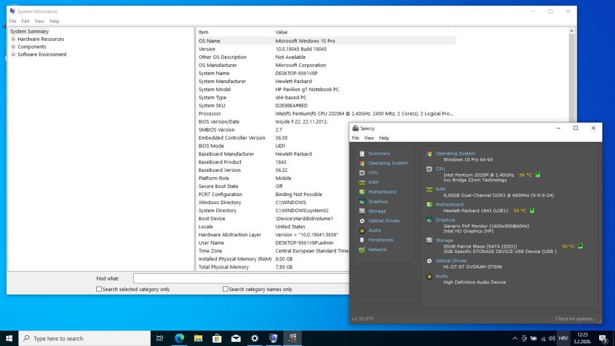
Task: Open Help menu in System Information
Action: [x=54, y=21]
